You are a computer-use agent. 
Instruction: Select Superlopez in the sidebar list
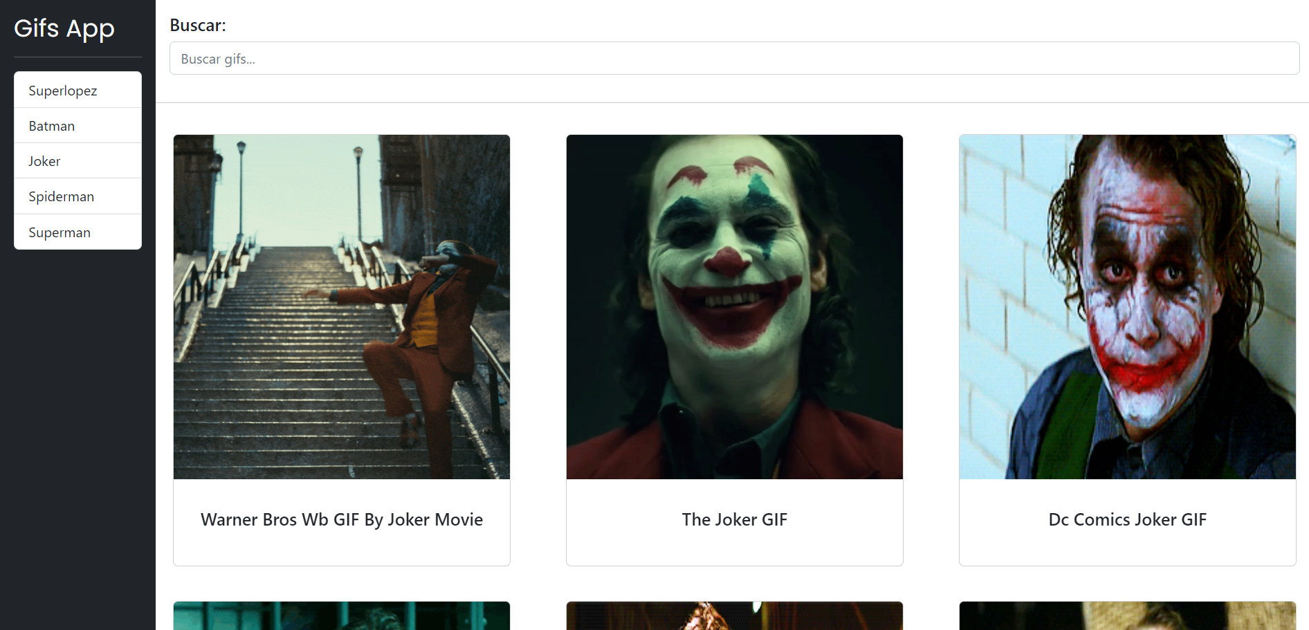point(77,90)
